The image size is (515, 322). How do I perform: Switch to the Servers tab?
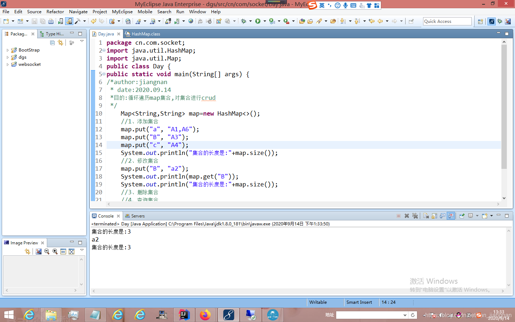(x=135, y=216)
